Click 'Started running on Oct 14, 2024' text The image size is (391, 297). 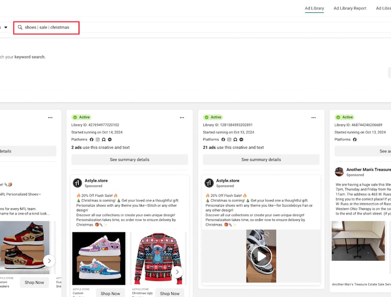tap(97, 132)
